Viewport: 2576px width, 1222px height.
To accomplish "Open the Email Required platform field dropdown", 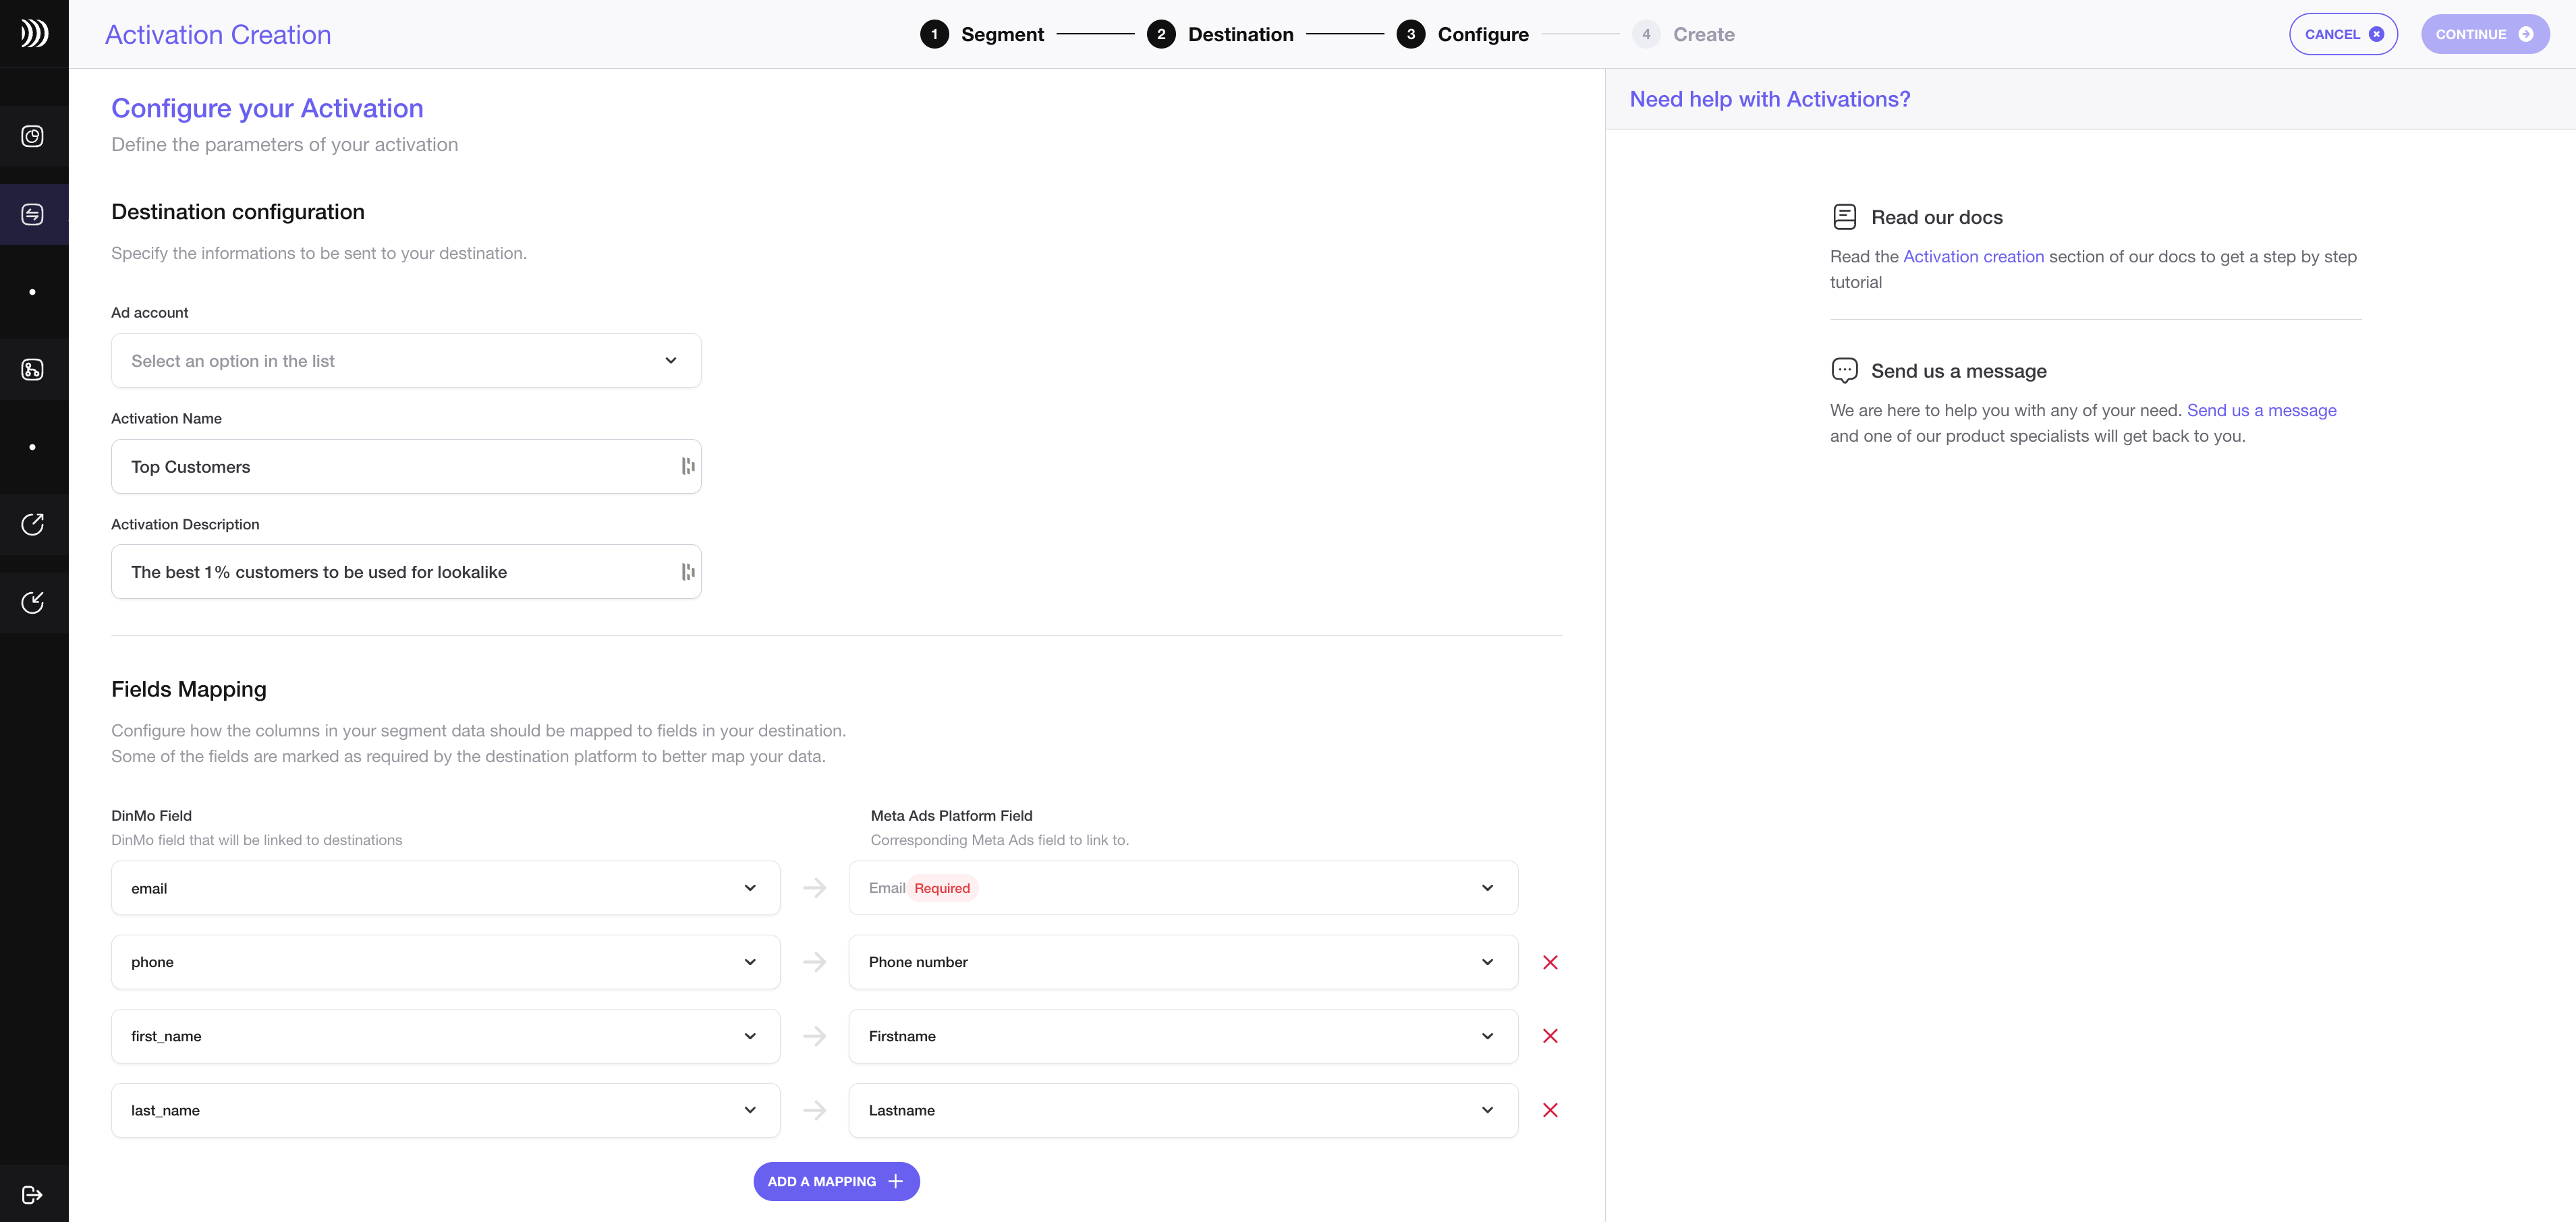I will [1183, 888].
